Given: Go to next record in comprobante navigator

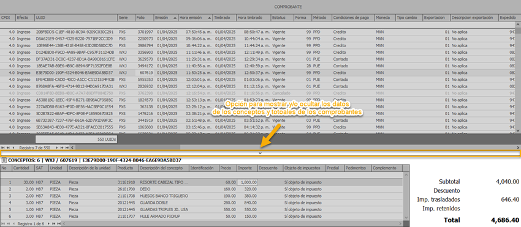Looking at the screenshot, I should click(x=57, y=147).
